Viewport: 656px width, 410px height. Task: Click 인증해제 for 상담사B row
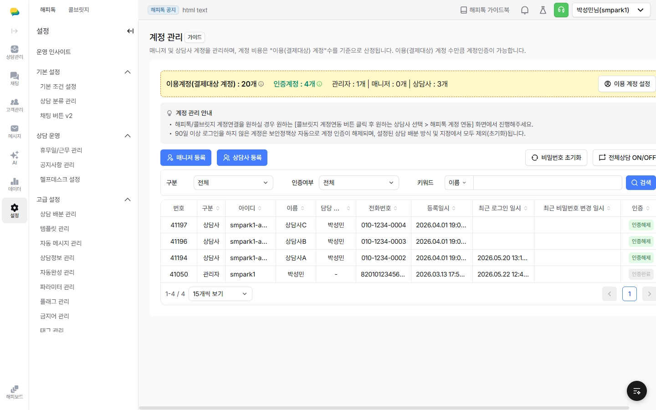click(641, 241)
